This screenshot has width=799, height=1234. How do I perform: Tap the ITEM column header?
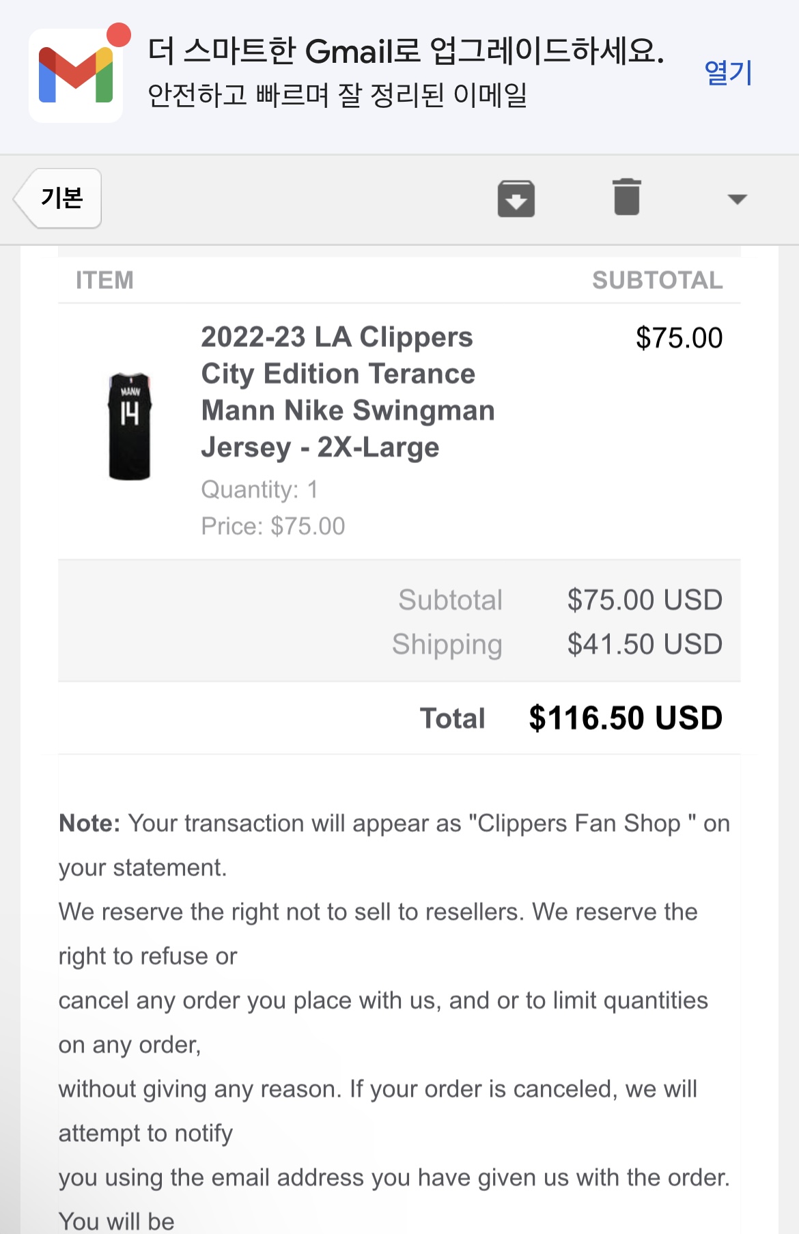point(104,280)
